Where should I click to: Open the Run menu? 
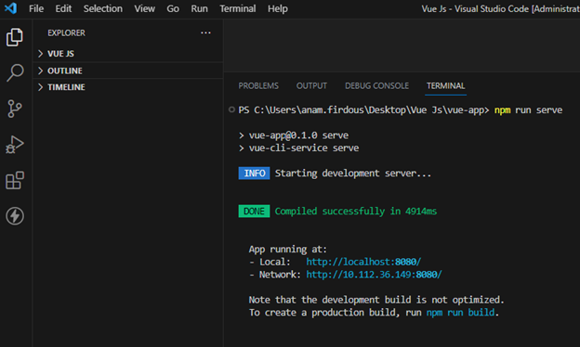click(199, 8)
